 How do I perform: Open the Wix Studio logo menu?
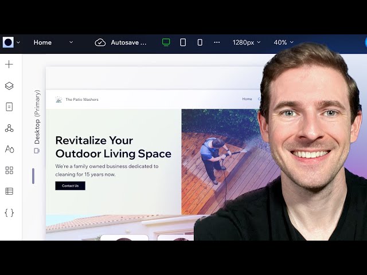coord(8,42)
